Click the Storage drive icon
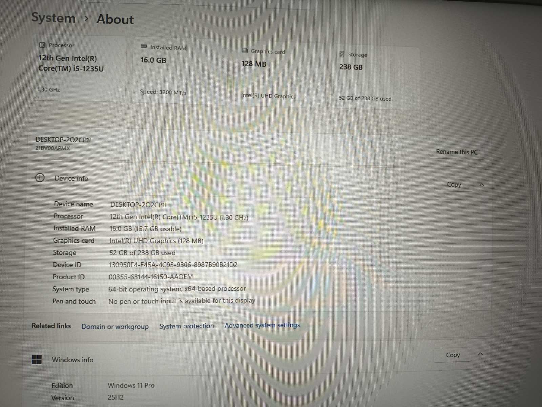The width and height of the screenshot is (542, 407). point(342,54)
